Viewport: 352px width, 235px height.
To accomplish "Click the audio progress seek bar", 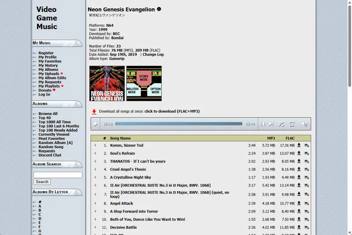I will pos(179,124).
